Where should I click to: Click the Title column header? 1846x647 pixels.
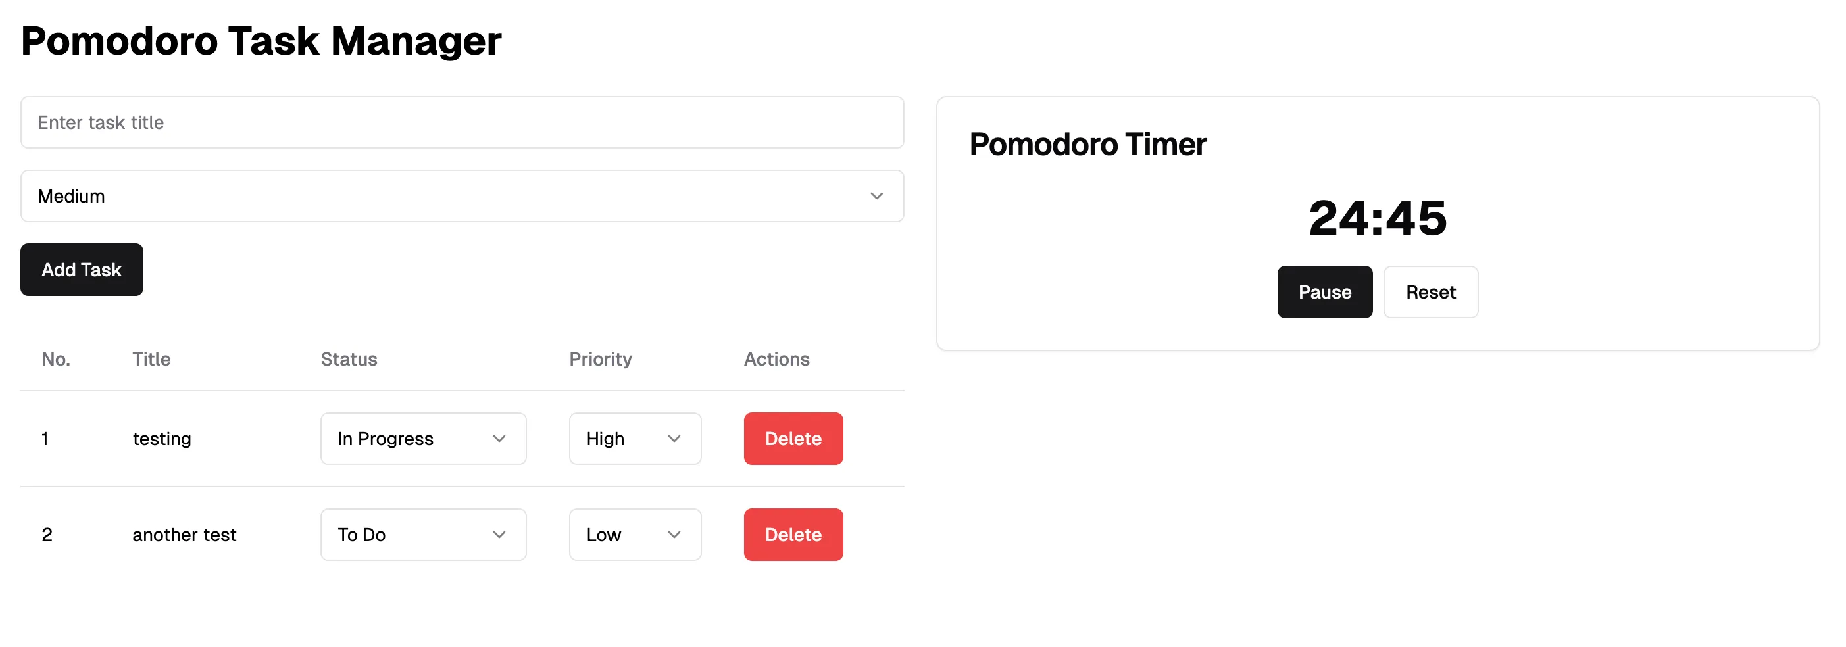tap(151, 359)
